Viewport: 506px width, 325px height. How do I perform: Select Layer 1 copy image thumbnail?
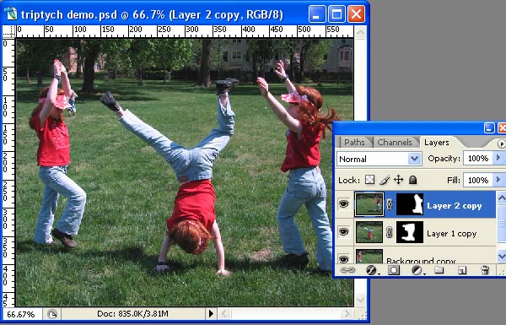coord(369,232)
